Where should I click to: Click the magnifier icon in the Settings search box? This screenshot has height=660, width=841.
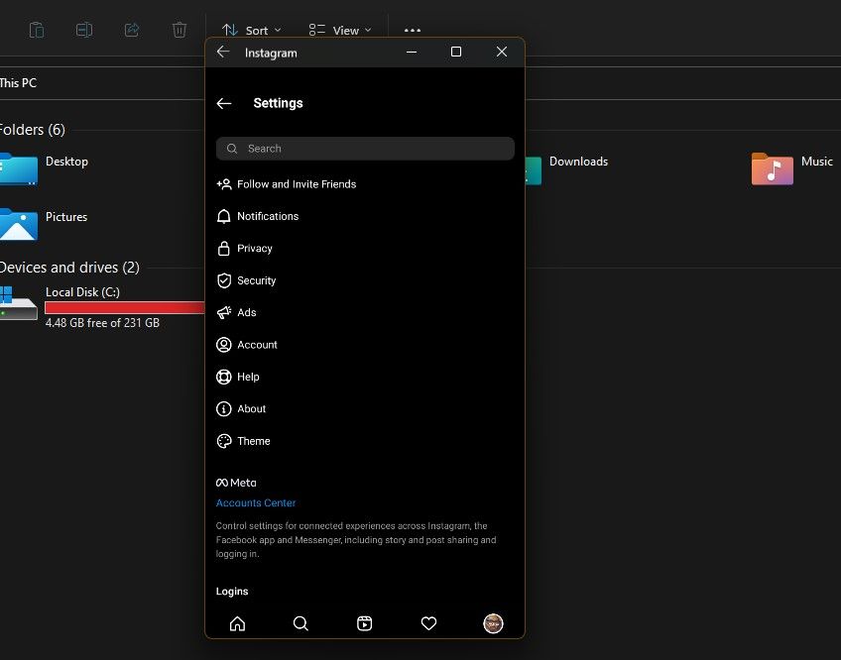coord(232,149)
